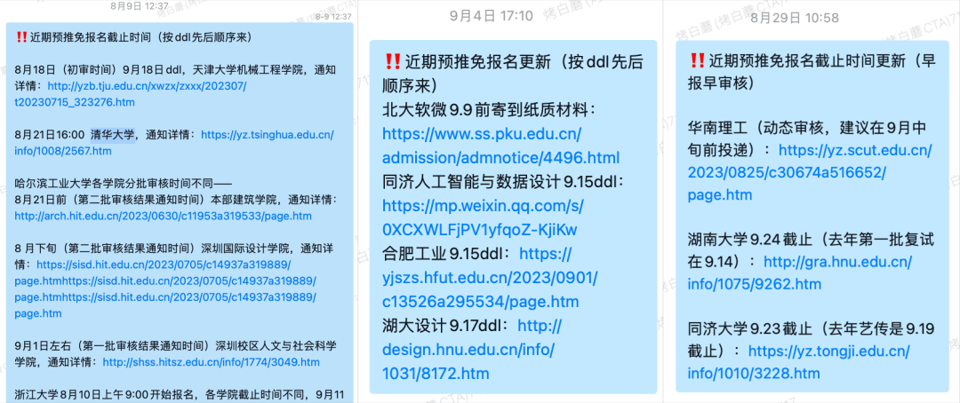Click the line 北大软微9.9前寄到纸质材料
The width and height of the screenshot is (960, 403).
tap(489, 109)
